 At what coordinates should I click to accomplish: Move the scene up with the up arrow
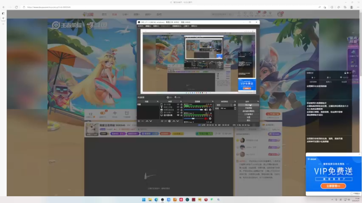tap(147, 121)
